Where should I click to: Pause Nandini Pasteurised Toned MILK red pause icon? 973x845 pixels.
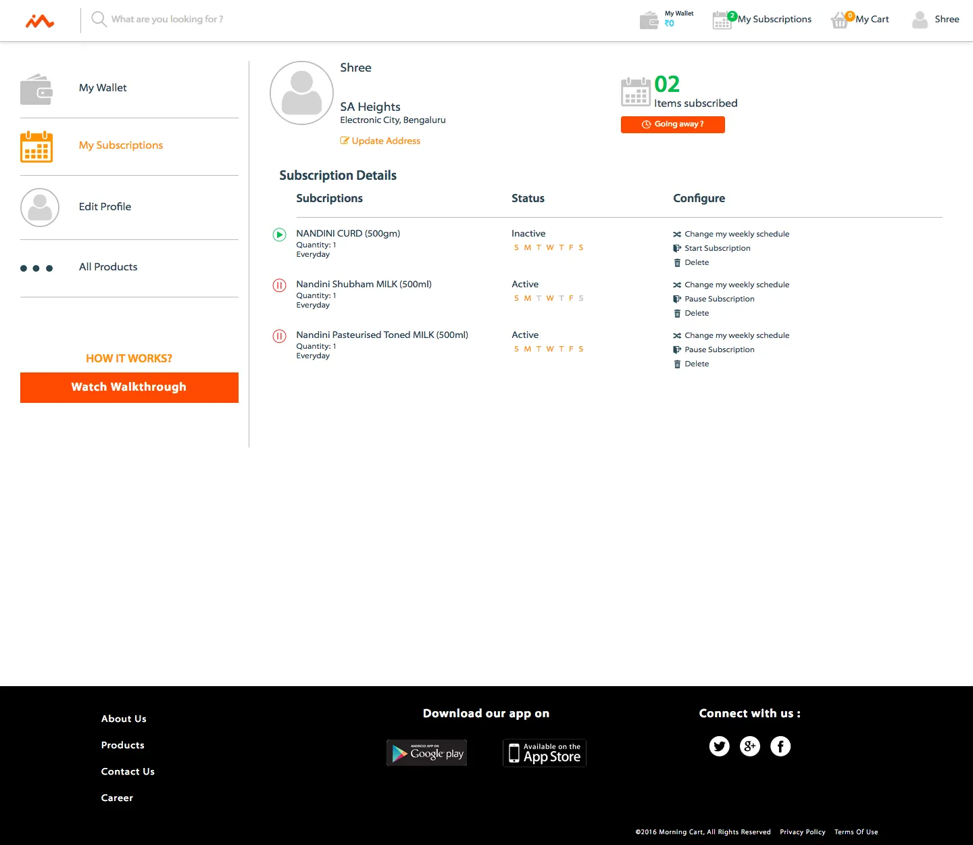point(279,336)
